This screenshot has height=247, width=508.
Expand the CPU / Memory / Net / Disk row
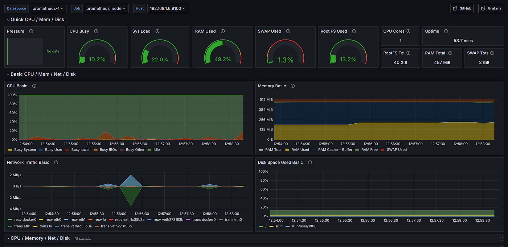[40, 238]
